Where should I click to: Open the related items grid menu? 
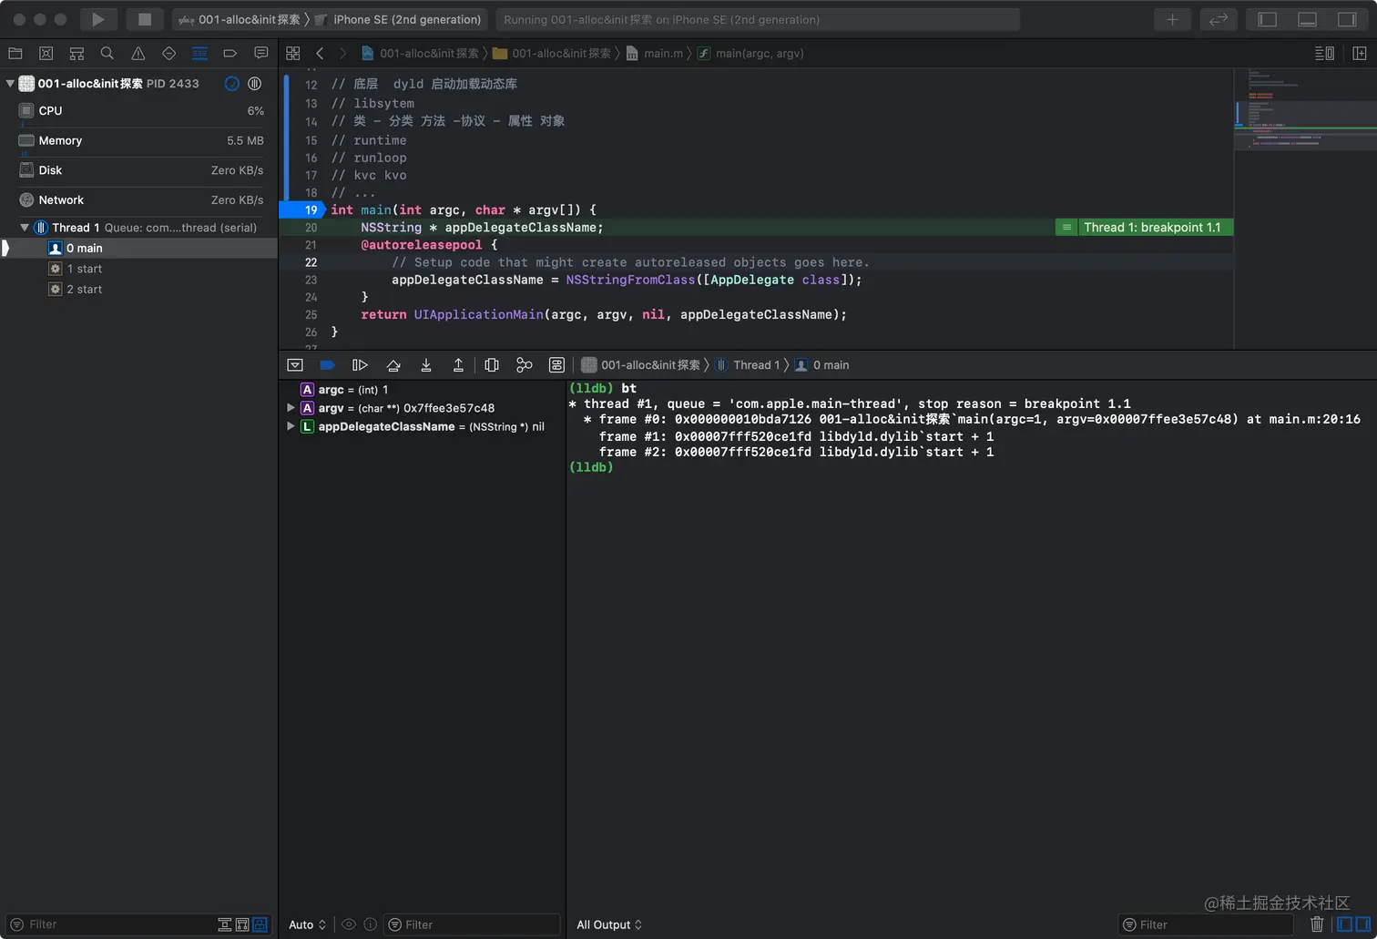(x=293, y=54)
